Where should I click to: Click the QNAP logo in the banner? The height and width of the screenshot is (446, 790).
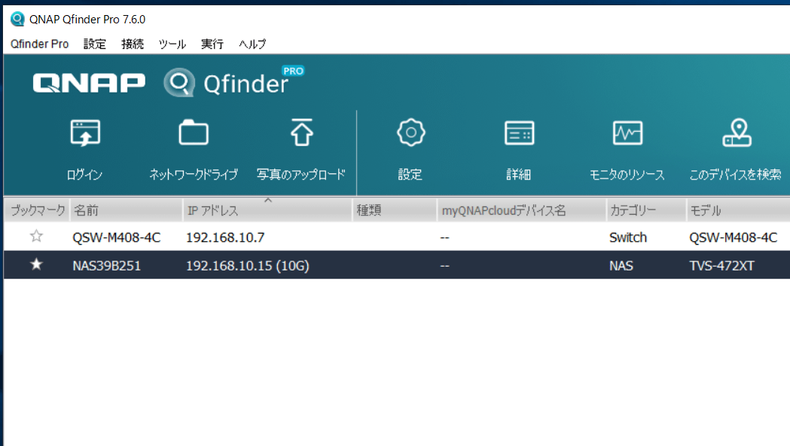pos(89,83)
